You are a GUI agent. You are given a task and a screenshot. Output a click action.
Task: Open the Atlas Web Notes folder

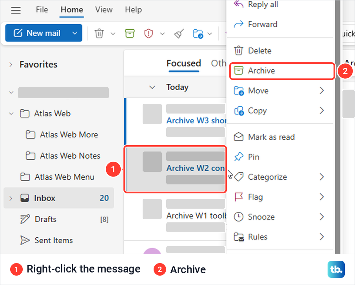63,156
